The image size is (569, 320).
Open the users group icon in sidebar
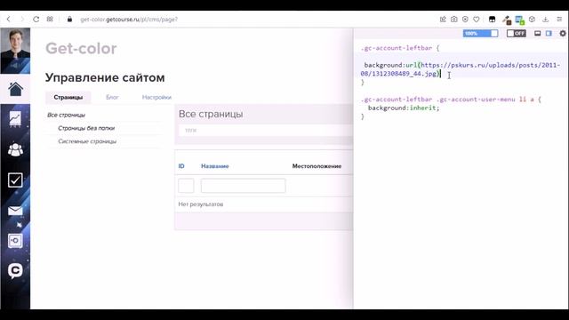15,149
